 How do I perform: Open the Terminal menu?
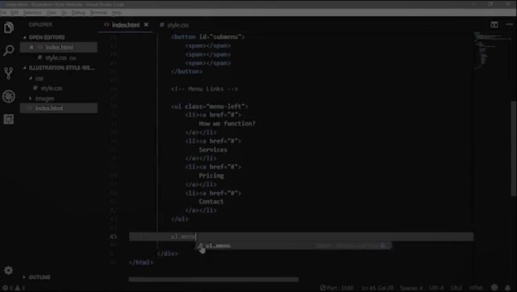(x=98, y=12)
